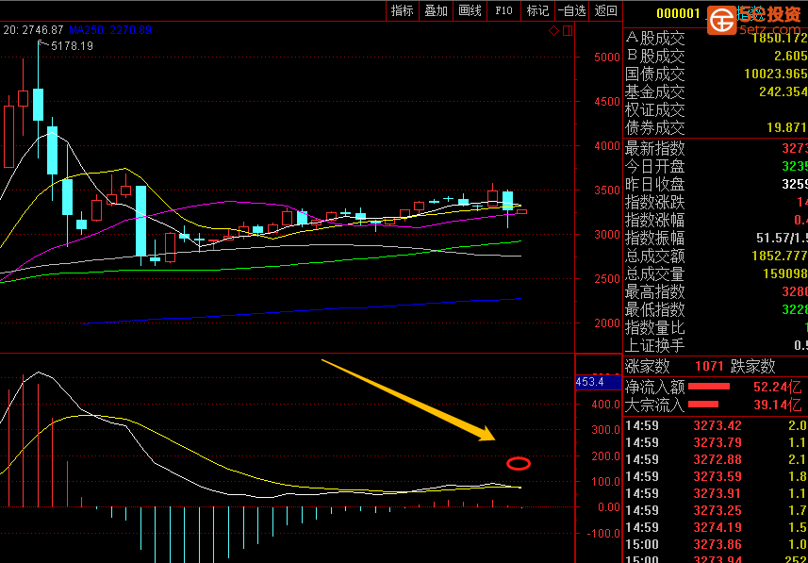This screenshot has height=563, width=808.
Task: Click the 400.0 MACD axis label
Action: tap(606, 405)
